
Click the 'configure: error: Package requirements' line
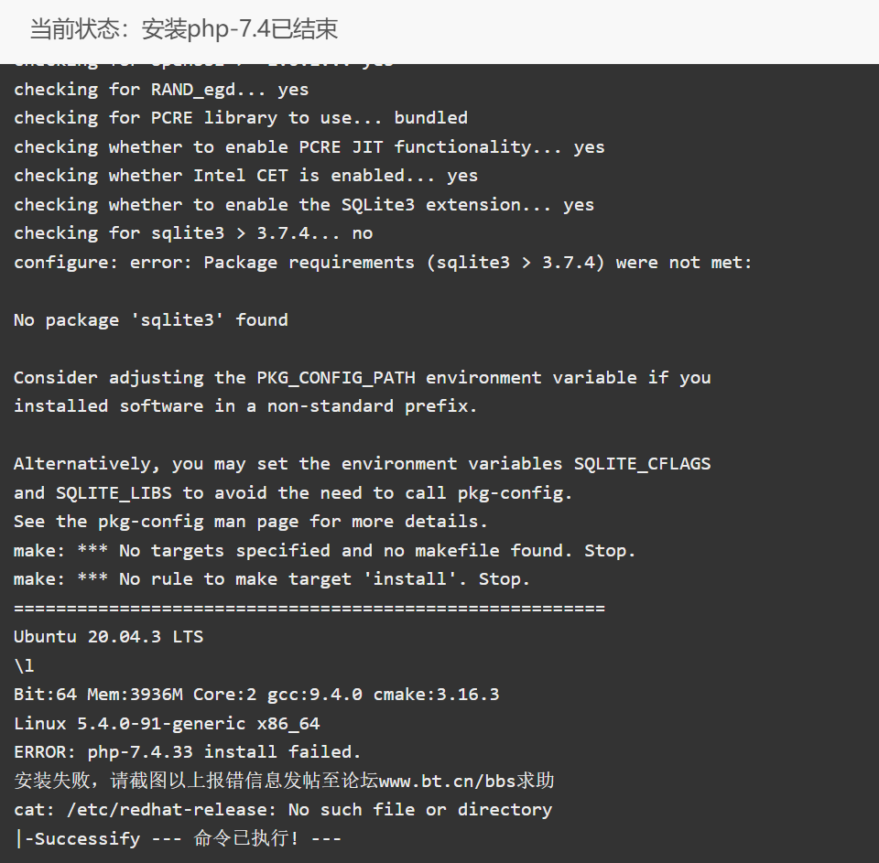point(383,263)
